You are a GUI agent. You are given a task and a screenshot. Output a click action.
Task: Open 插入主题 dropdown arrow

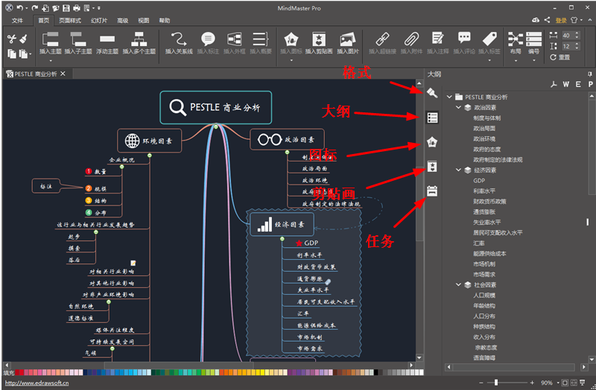(51, 60)
